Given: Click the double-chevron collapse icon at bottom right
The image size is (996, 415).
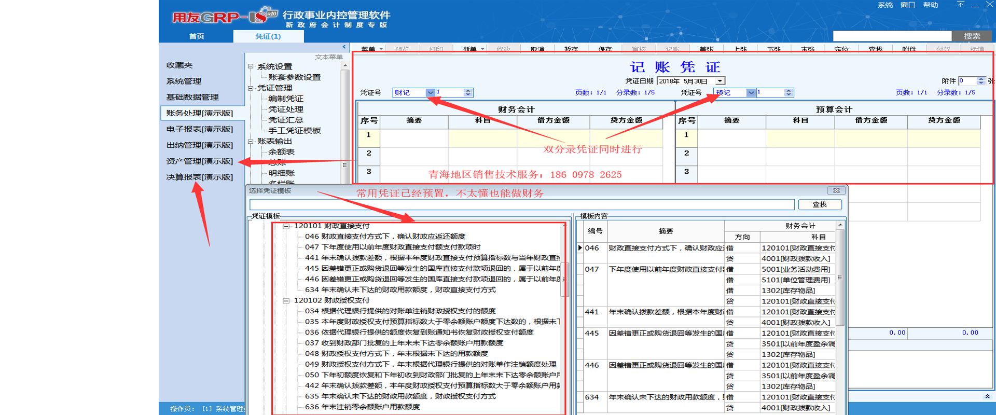Looking at the screenshot, I should [987, 396].
